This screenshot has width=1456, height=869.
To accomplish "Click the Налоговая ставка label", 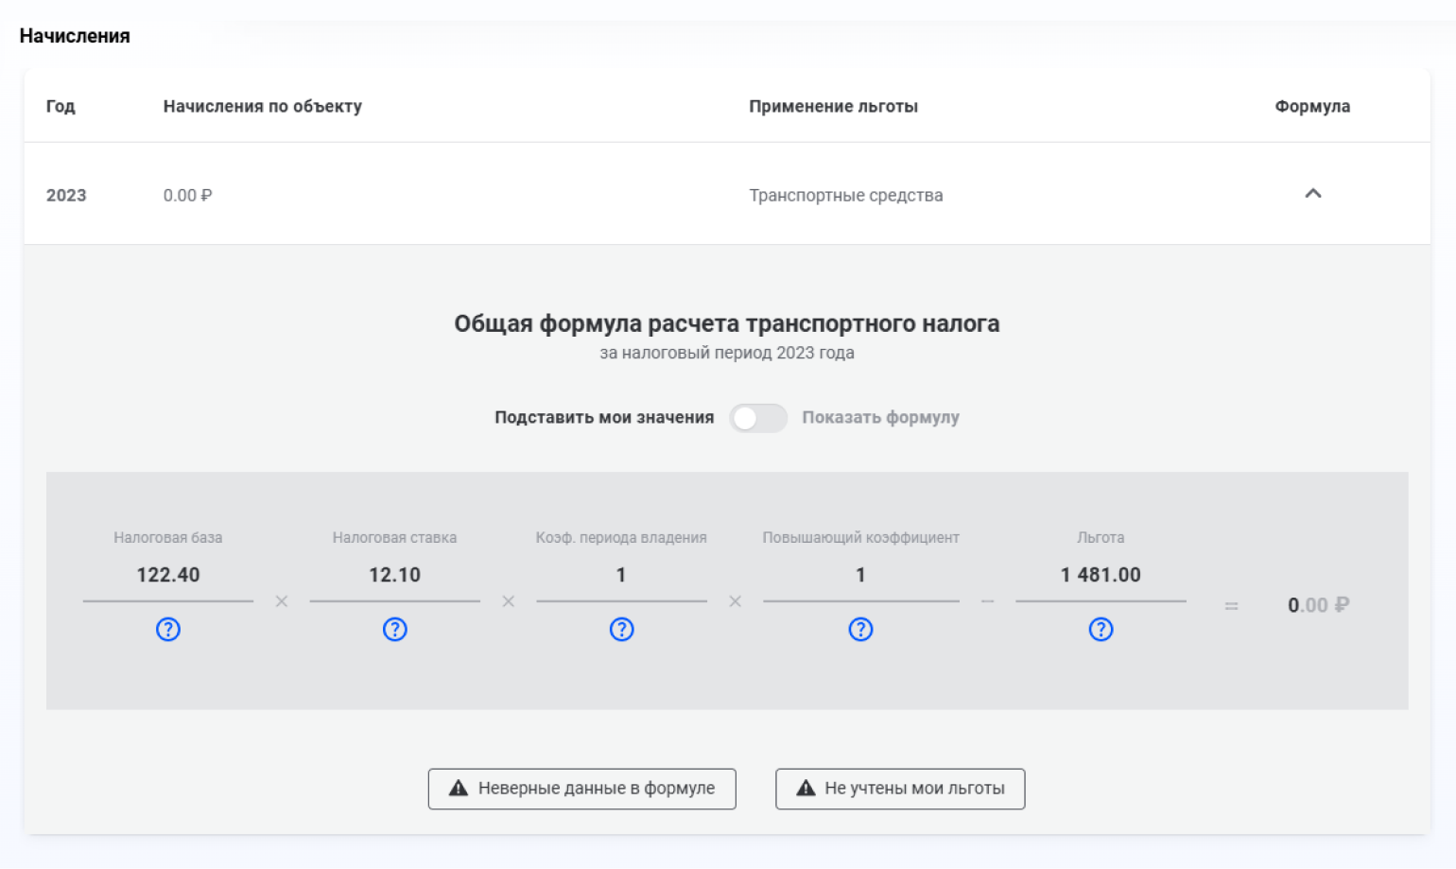I will coord(395,538).
